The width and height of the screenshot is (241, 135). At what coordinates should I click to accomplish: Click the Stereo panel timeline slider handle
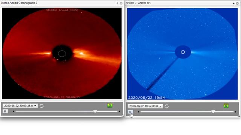click(x=95, y=111)
